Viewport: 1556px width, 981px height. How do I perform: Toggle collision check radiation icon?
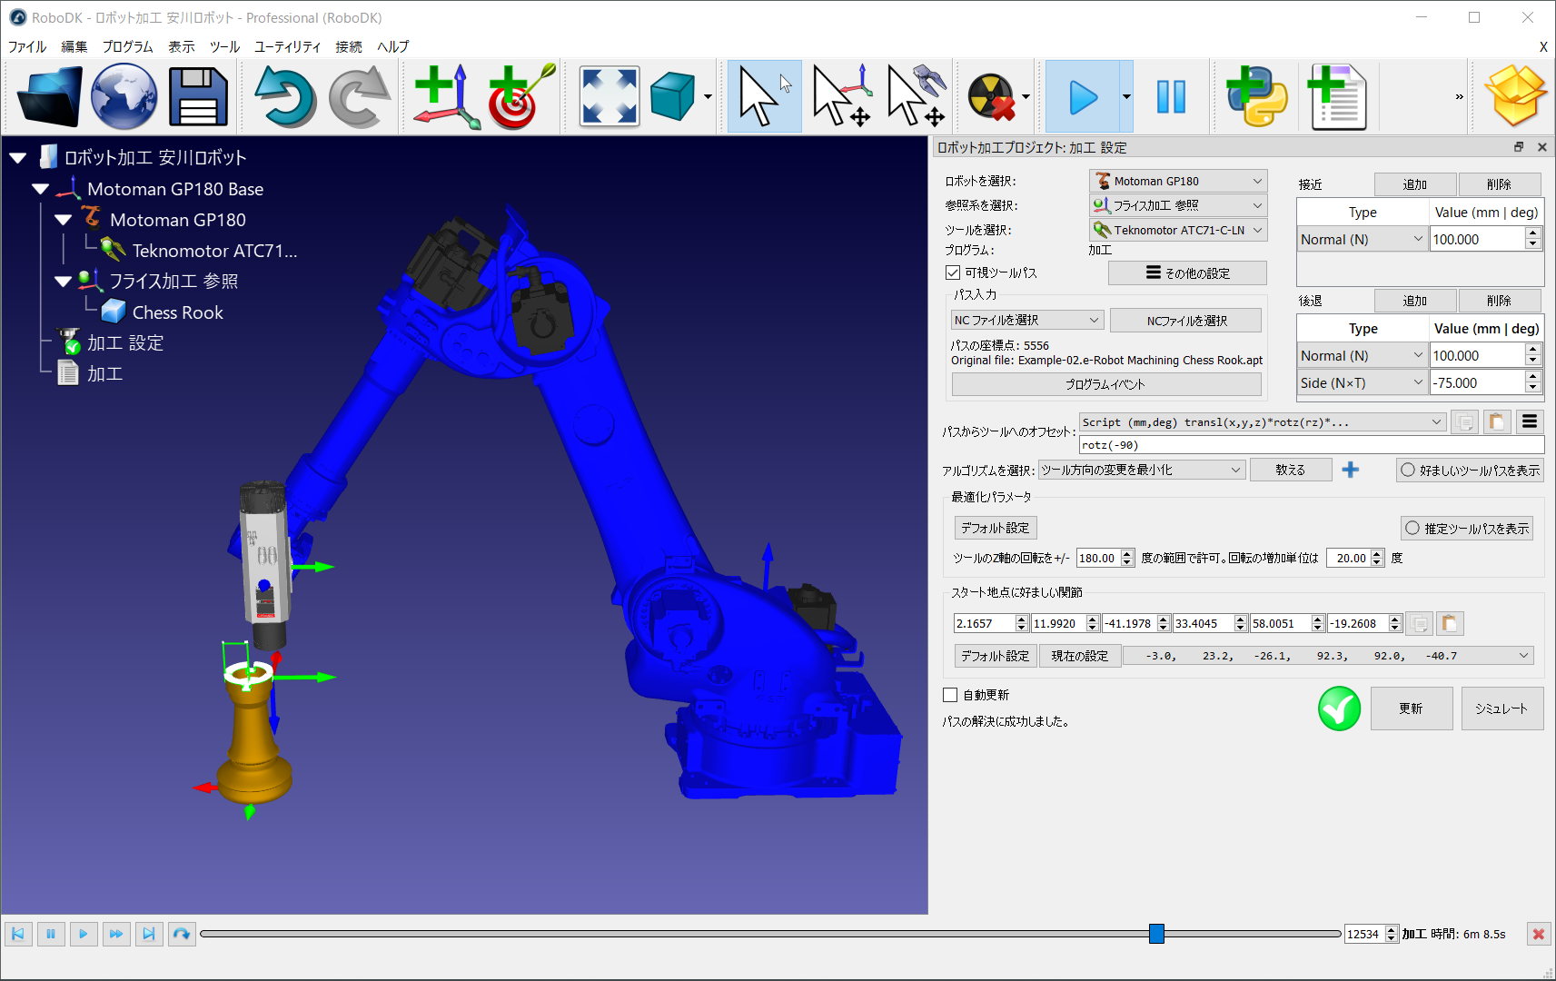(991, 96)
